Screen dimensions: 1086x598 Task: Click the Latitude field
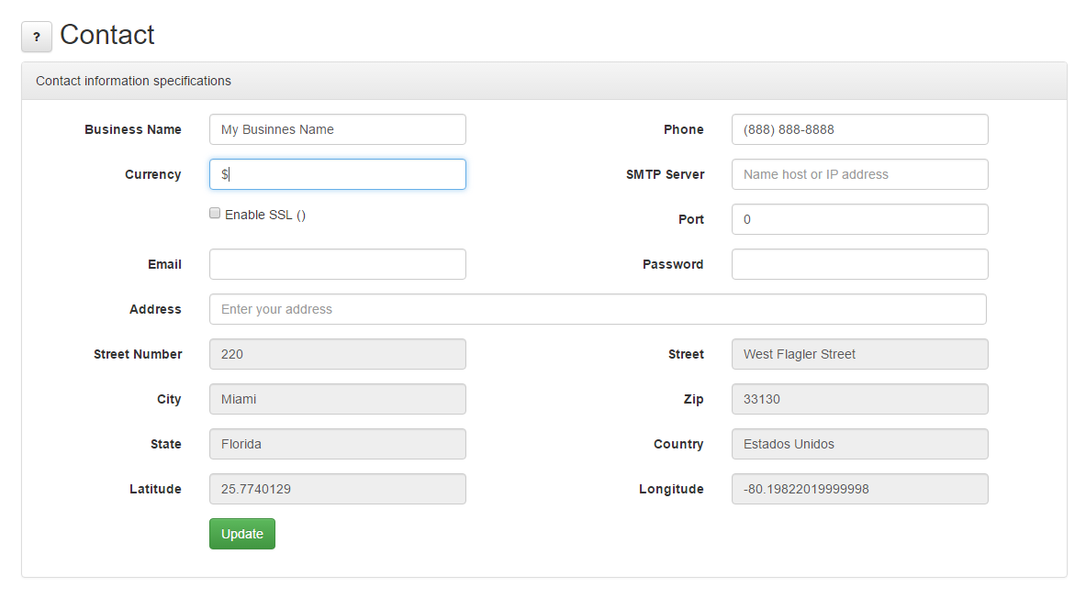click(337, 490)
